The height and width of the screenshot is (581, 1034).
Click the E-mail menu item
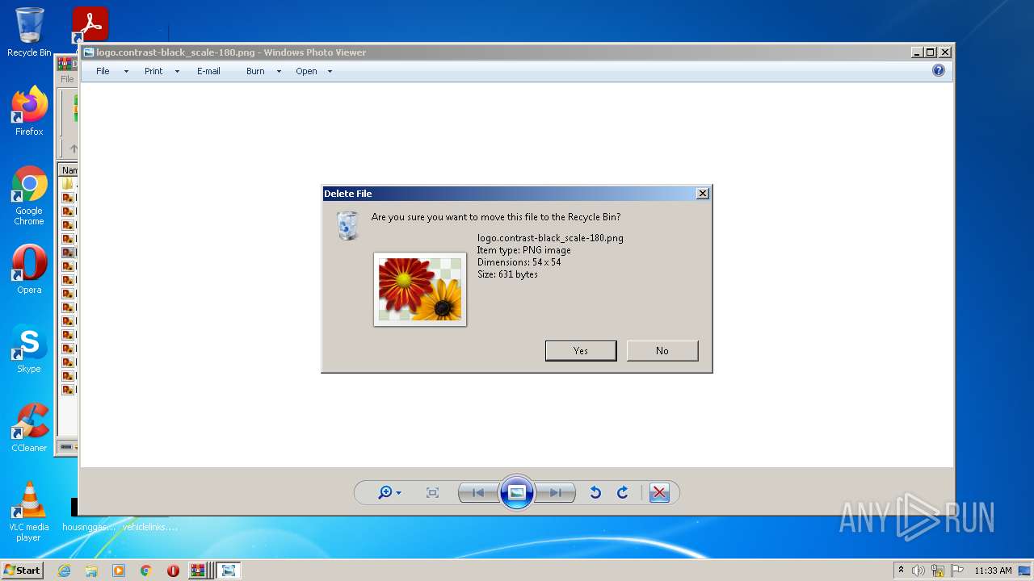[x=208, y=71]
